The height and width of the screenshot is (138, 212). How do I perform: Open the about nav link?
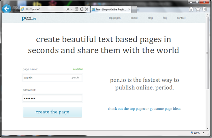point(134,18)
